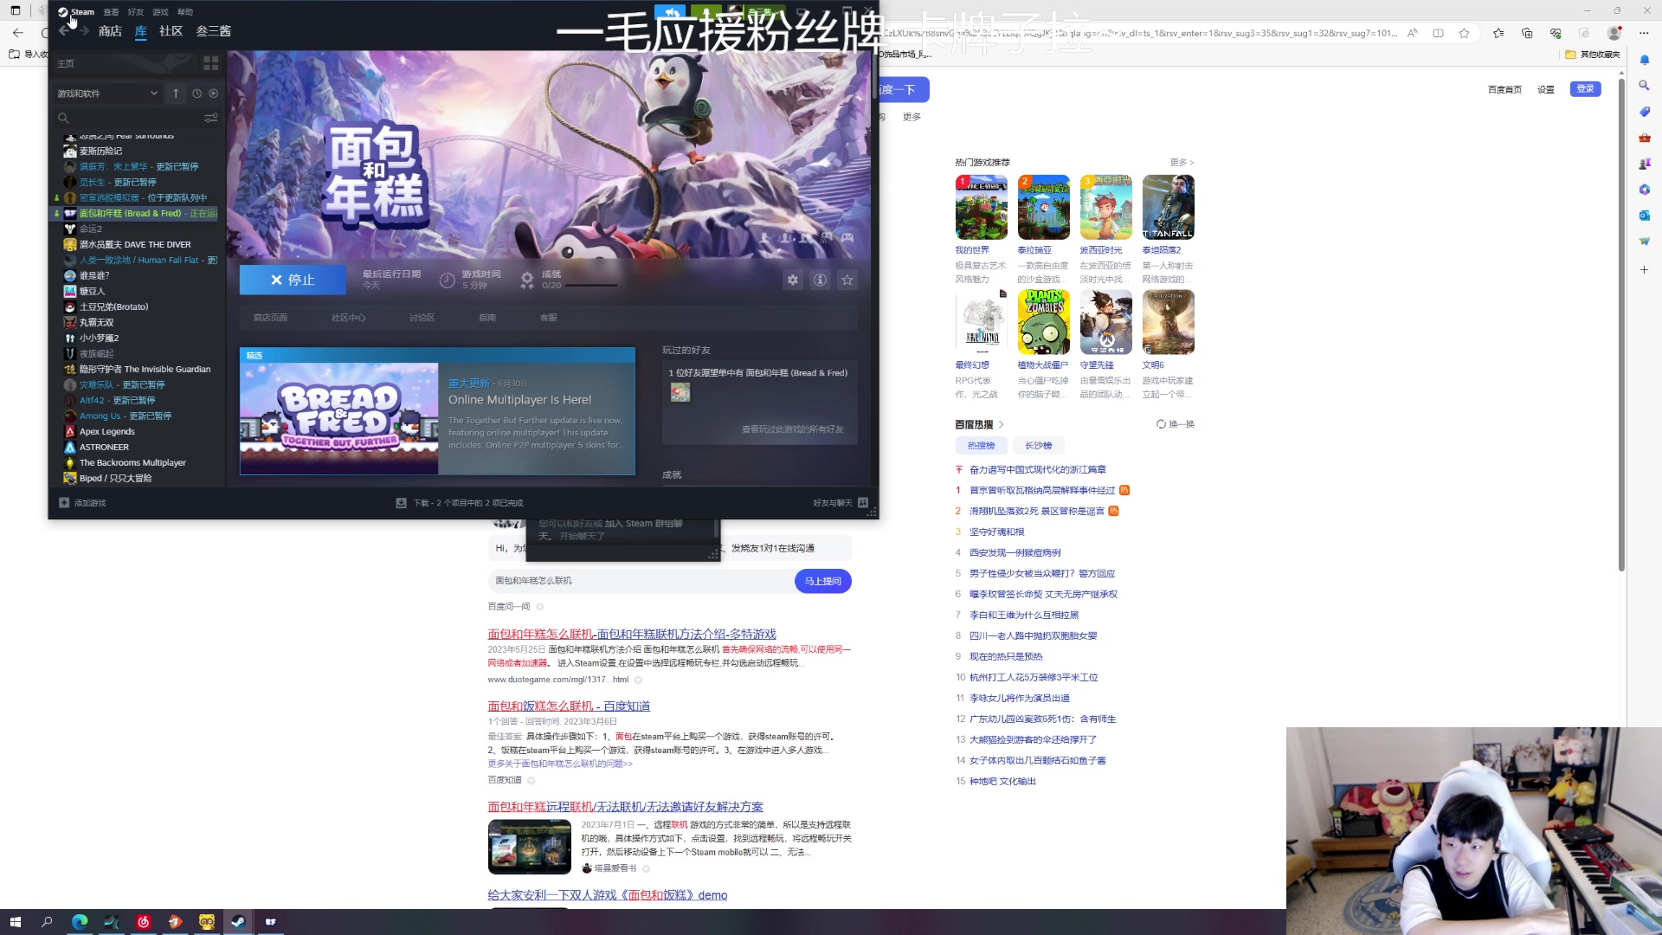Viewport: 1662px width, 935px height.
Task: Open the 查看 menu in Steam
Action: (x=110, y=12)
